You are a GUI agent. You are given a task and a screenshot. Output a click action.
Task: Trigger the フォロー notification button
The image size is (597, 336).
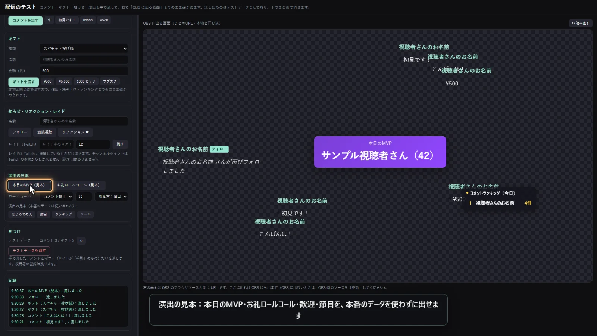coord(20,132)
